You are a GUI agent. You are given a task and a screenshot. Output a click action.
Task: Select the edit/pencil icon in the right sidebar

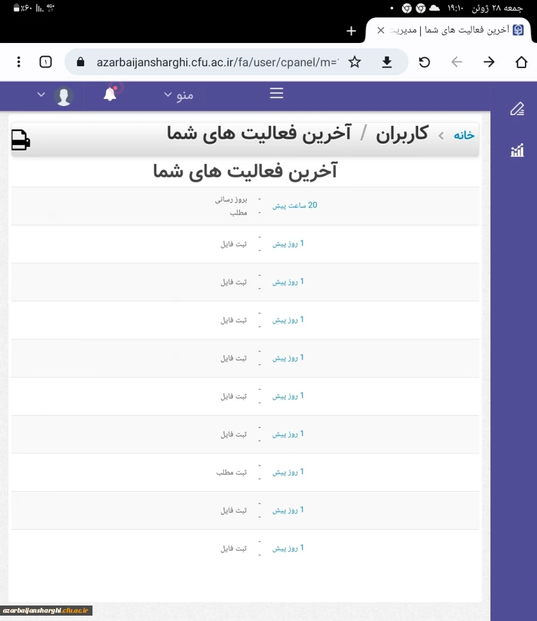coord(517,109)
